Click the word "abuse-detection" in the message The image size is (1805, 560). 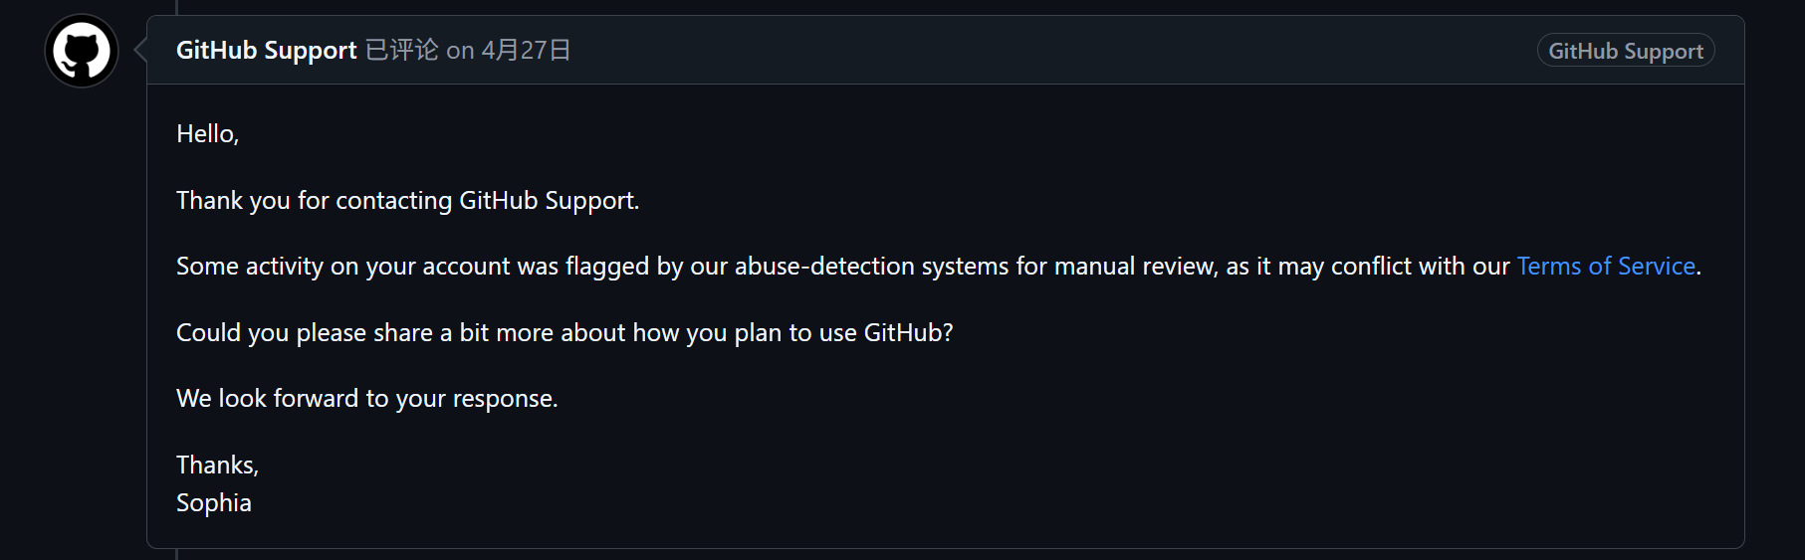824,267
